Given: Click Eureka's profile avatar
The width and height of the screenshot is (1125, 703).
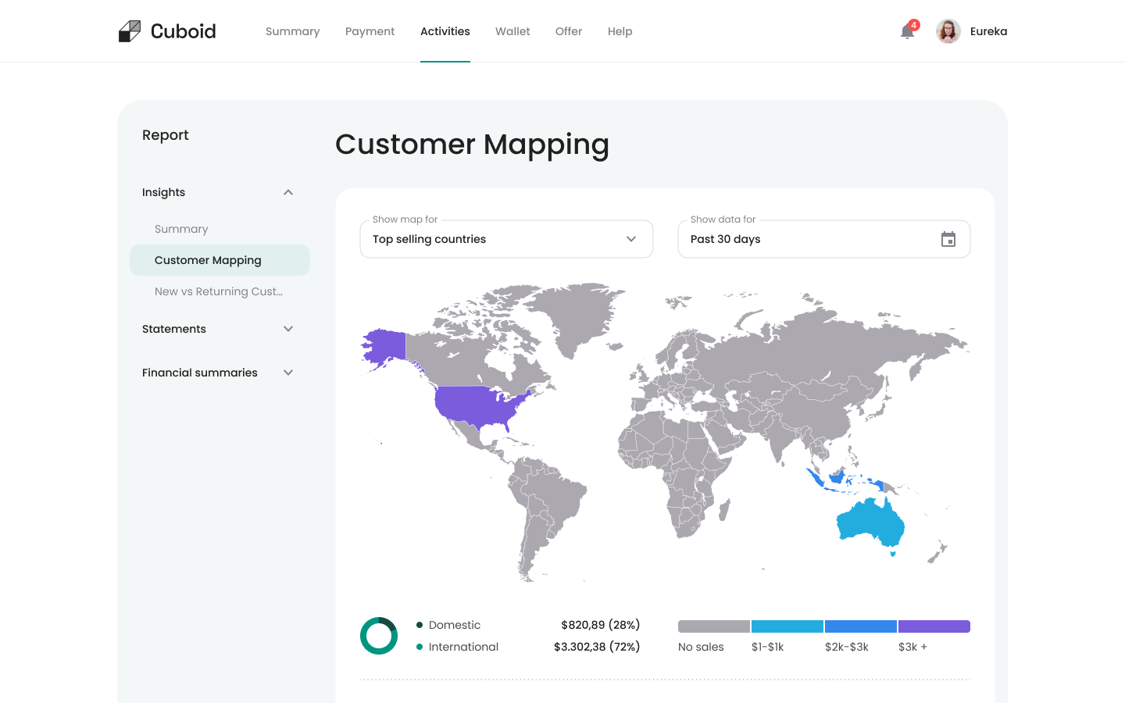Looking at the screenshot, I should [x=948, y=31].
